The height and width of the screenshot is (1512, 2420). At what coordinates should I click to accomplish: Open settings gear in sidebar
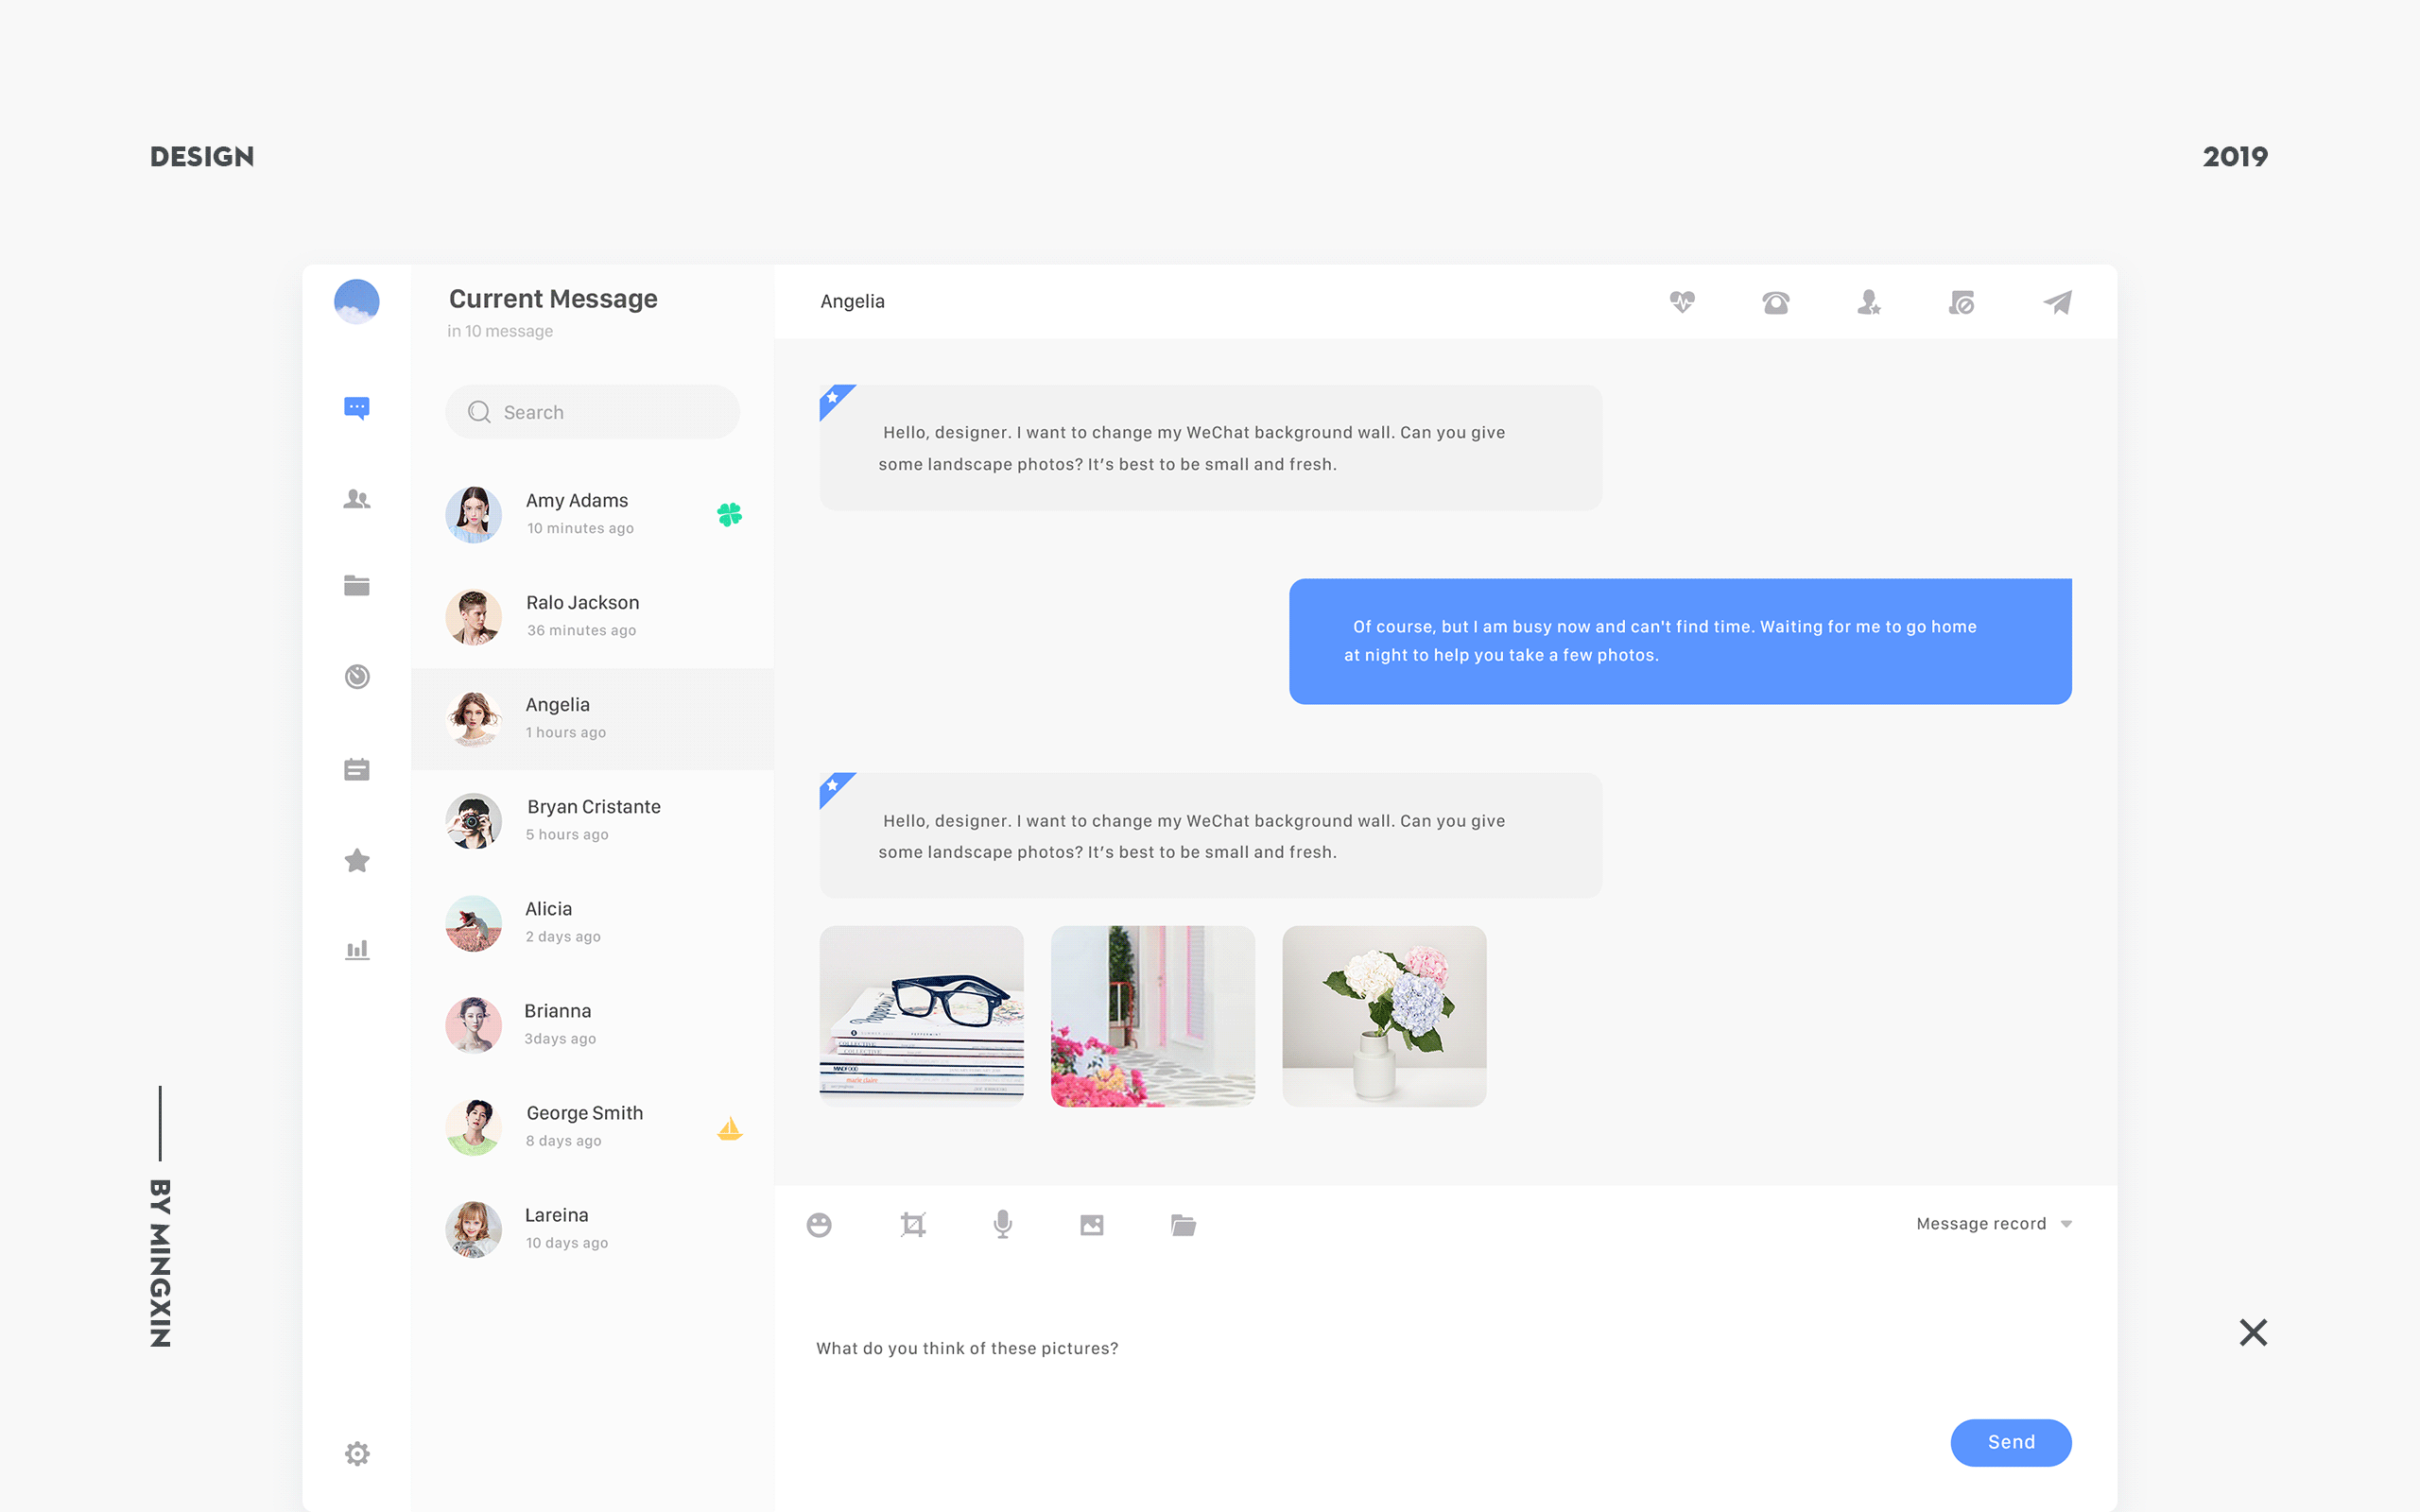pos(357,1453)
